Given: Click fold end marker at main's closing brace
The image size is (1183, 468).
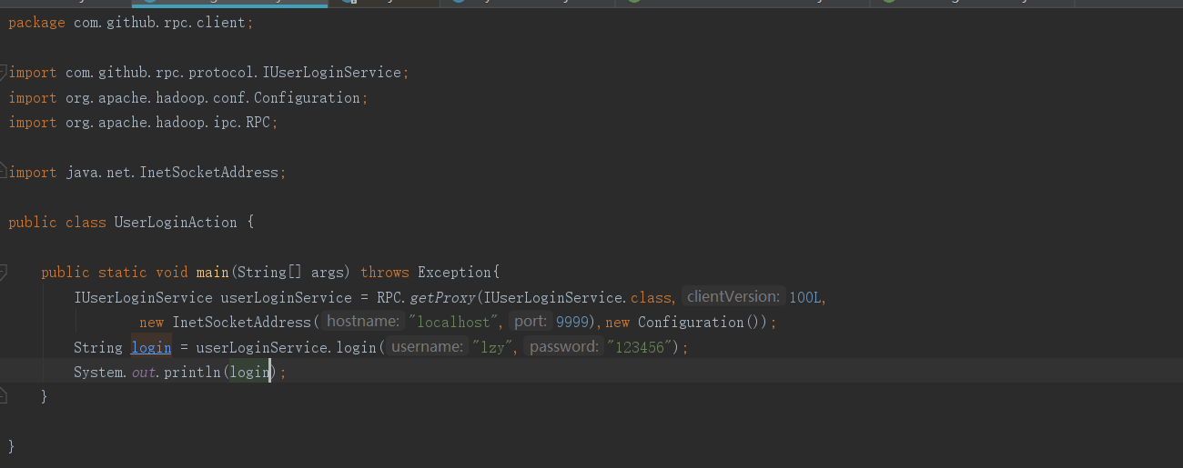Looking at the screenshot, I should (x=4, y=396).
